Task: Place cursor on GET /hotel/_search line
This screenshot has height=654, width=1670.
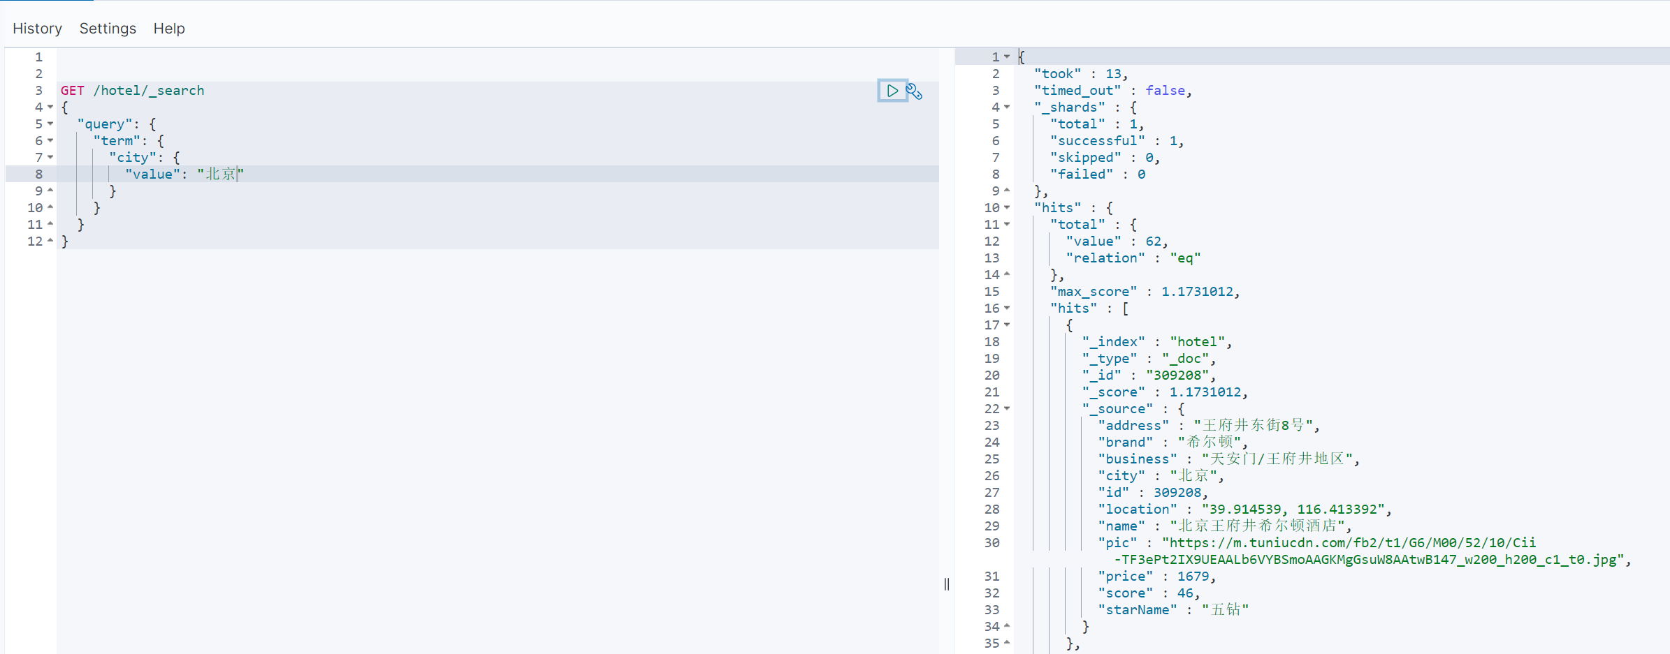Action: coord(133,91)
